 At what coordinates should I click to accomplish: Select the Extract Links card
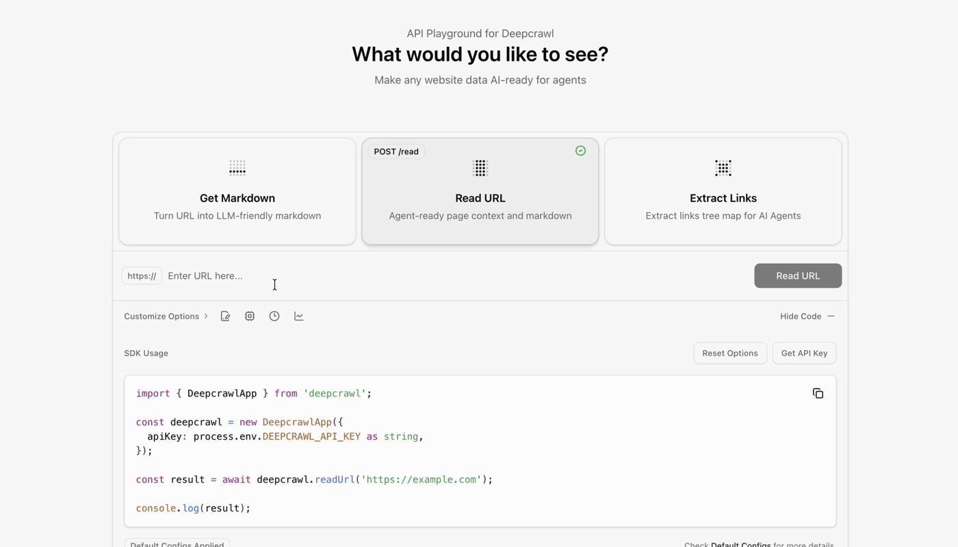tap(723, 191)
